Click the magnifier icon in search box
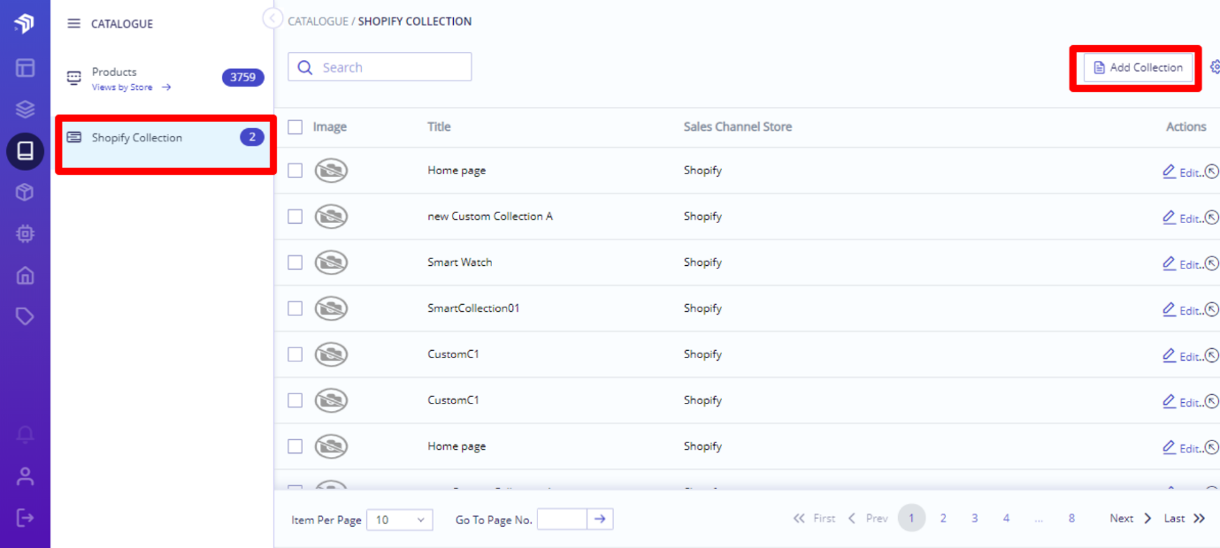1220x548 pixels. pos(305,67)
